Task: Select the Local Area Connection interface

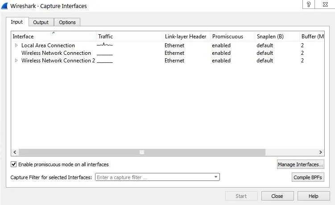Action: (x=48, y=45)
